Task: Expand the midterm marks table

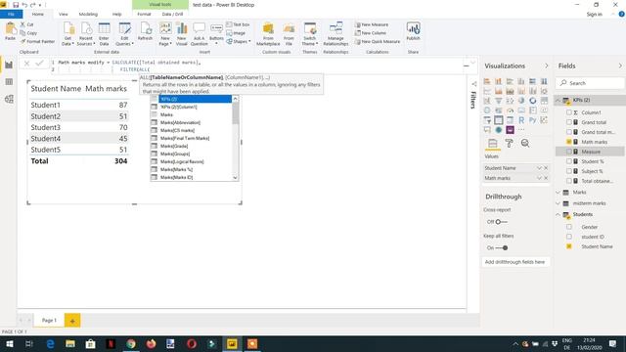Action: 559,203
